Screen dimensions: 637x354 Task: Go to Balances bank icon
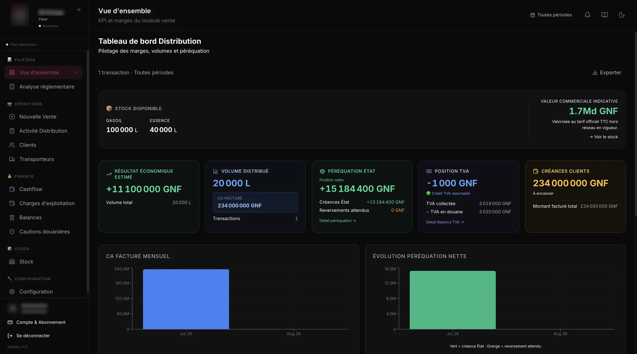pyautogui.click(x=12, y=217)
